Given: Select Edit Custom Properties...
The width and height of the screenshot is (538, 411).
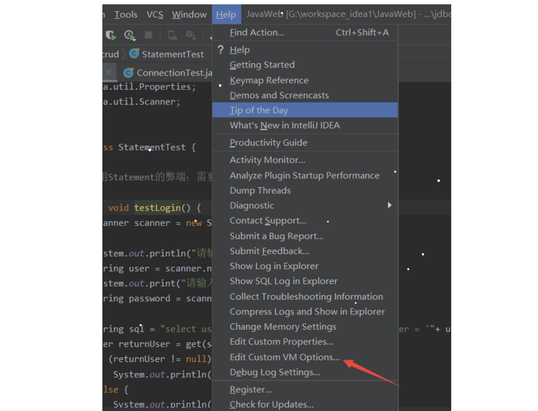Looking at the screenshot, I should (305, 341).
